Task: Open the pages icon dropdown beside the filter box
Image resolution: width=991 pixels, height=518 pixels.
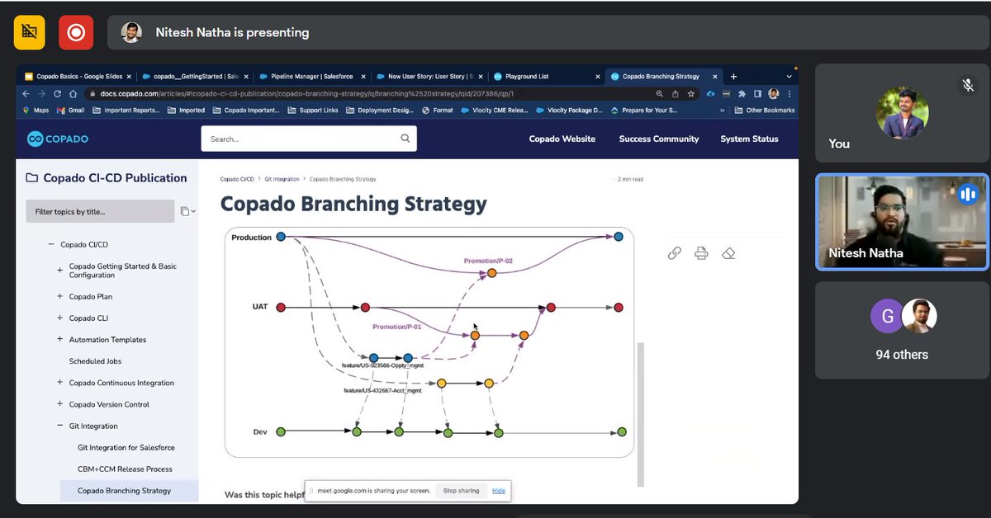Action: pyautogui.click(x=187, y=212)
